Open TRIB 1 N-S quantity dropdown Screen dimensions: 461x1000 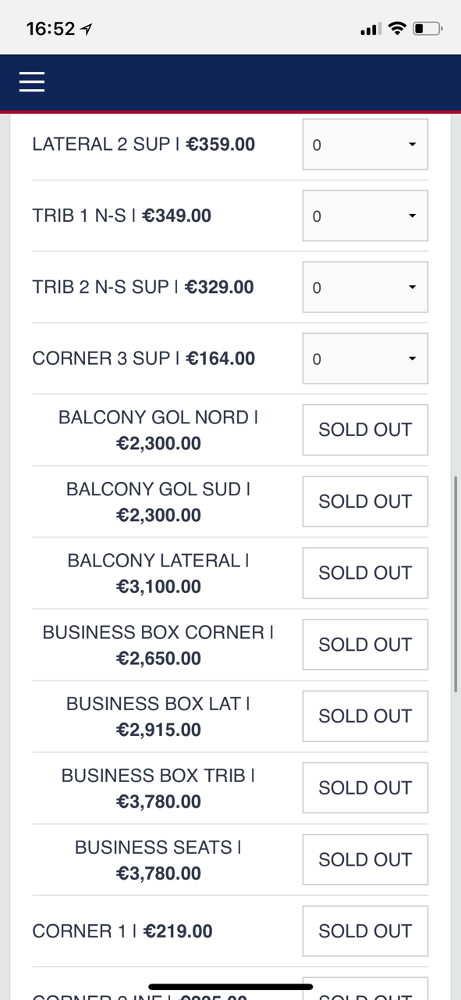365,216
